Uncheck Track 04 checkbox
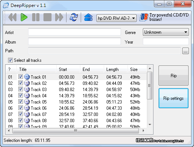Viewport: 194px width, 147px height. 20,95
